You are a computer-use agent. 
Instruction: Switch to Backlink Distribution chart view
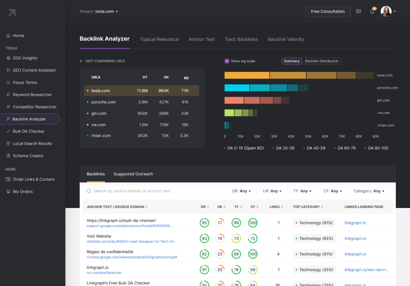tap(322, 61)
